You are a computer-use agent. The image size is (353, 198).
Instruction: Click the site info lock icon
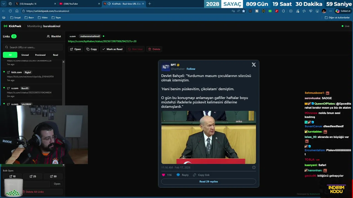(23, 11)
